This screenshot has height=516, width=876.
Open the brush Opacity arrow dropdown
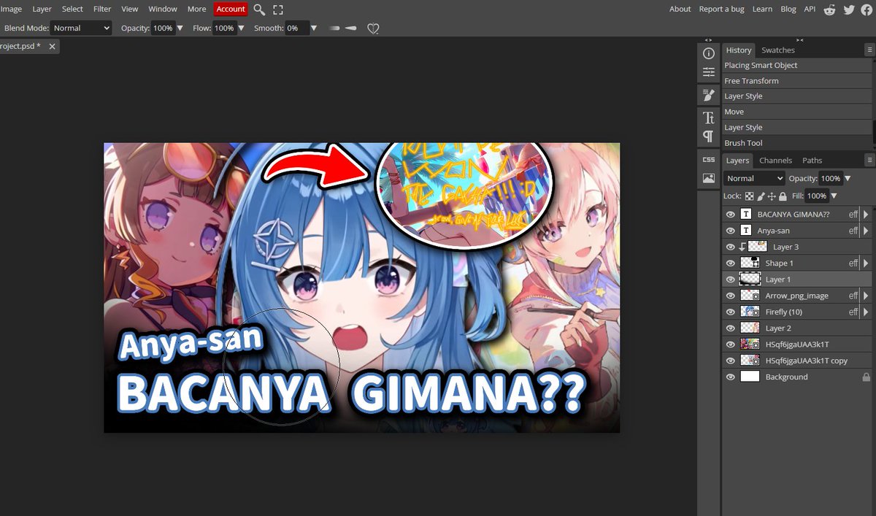[x=180, y=28]
